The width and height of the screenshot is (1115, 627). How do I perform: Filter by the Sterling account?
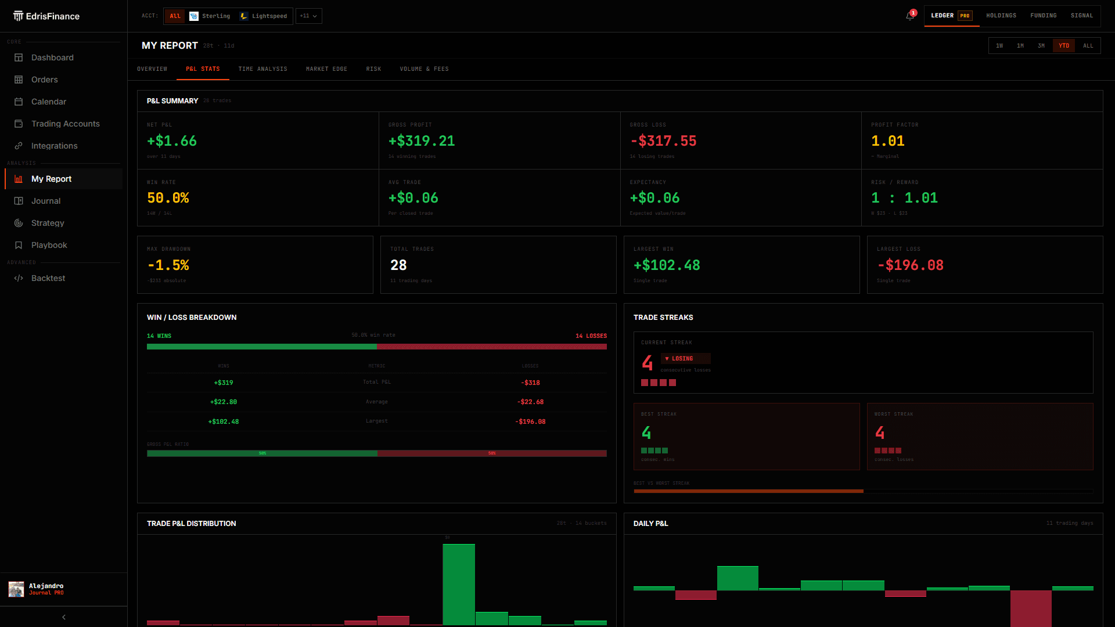point(210,16)
